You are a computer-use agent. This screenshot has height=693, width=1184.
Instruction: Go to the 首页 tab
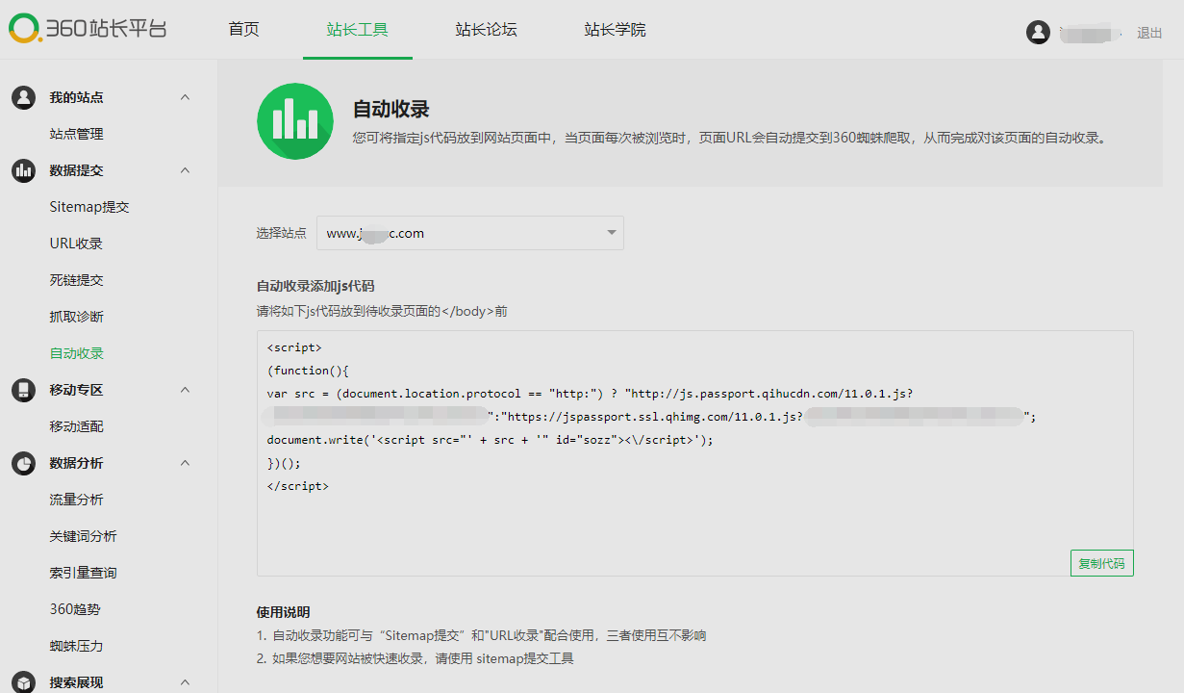tap(244, 30)
